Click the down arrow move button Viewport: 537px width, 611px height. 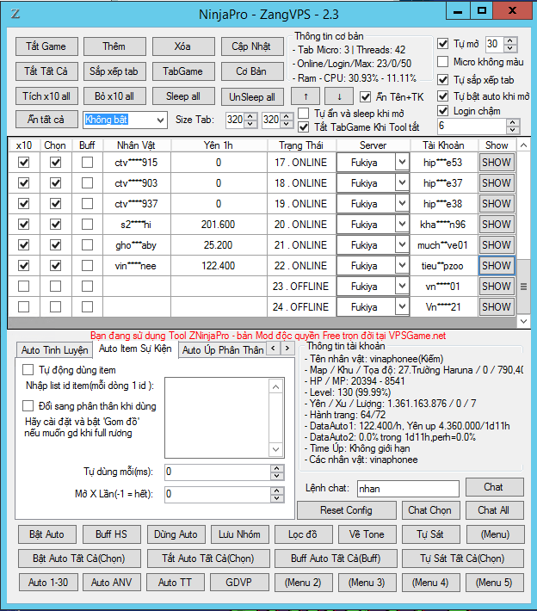click(339, 96)
